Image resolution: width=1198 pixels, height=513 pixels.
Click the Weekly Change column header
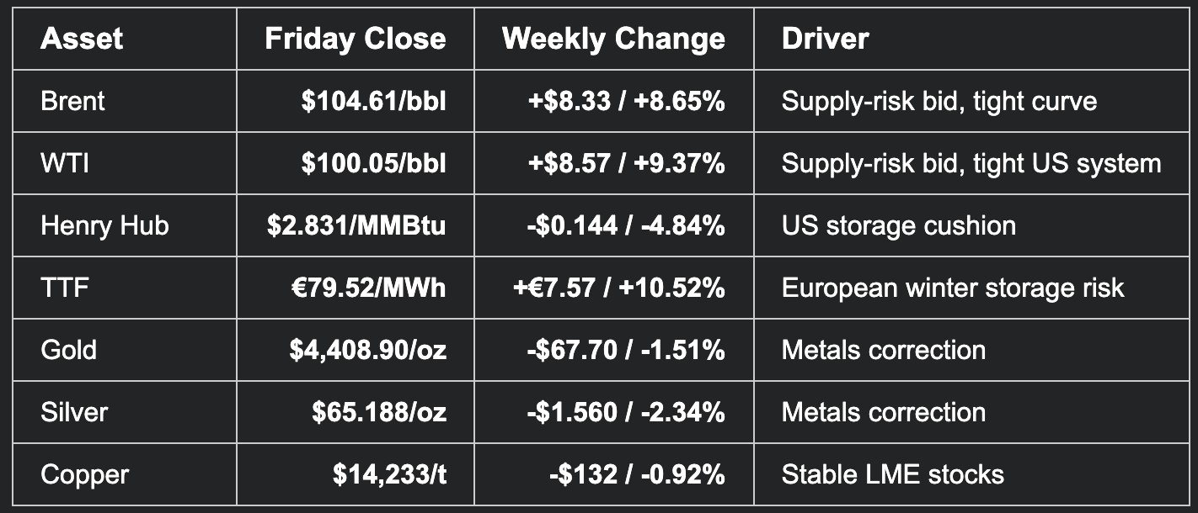[613, 39]
